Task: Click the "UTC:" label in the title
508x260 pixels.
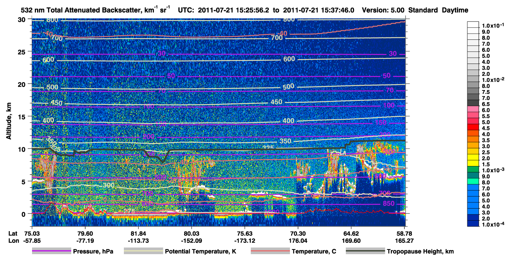Action: pos(186,10)
